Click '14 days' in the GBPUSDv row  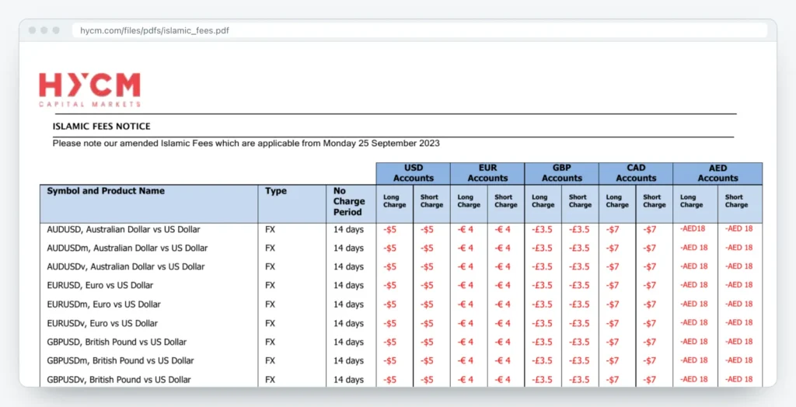tap(348, 380)
